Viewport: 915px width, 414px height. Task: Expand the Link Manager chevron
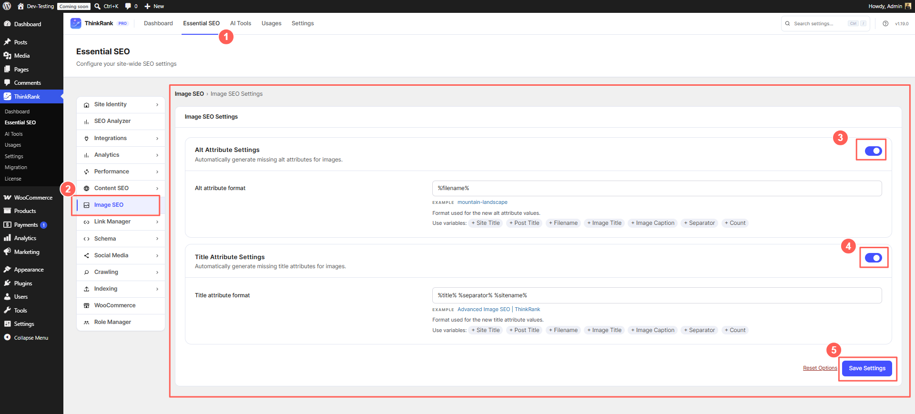(x=157, y=222)
